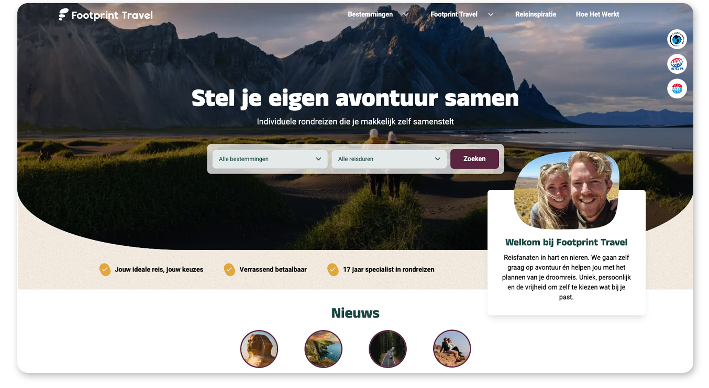Open the ANVR badge icon
Image resolution: width=709 pixels, height=388 pixels.
(x=677, y=88)
